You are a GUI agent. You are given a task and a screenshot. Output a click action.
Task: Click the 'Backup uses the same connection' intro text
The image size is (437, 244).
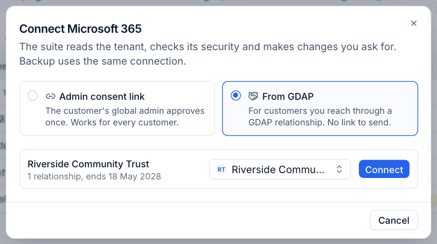point(103,61)
